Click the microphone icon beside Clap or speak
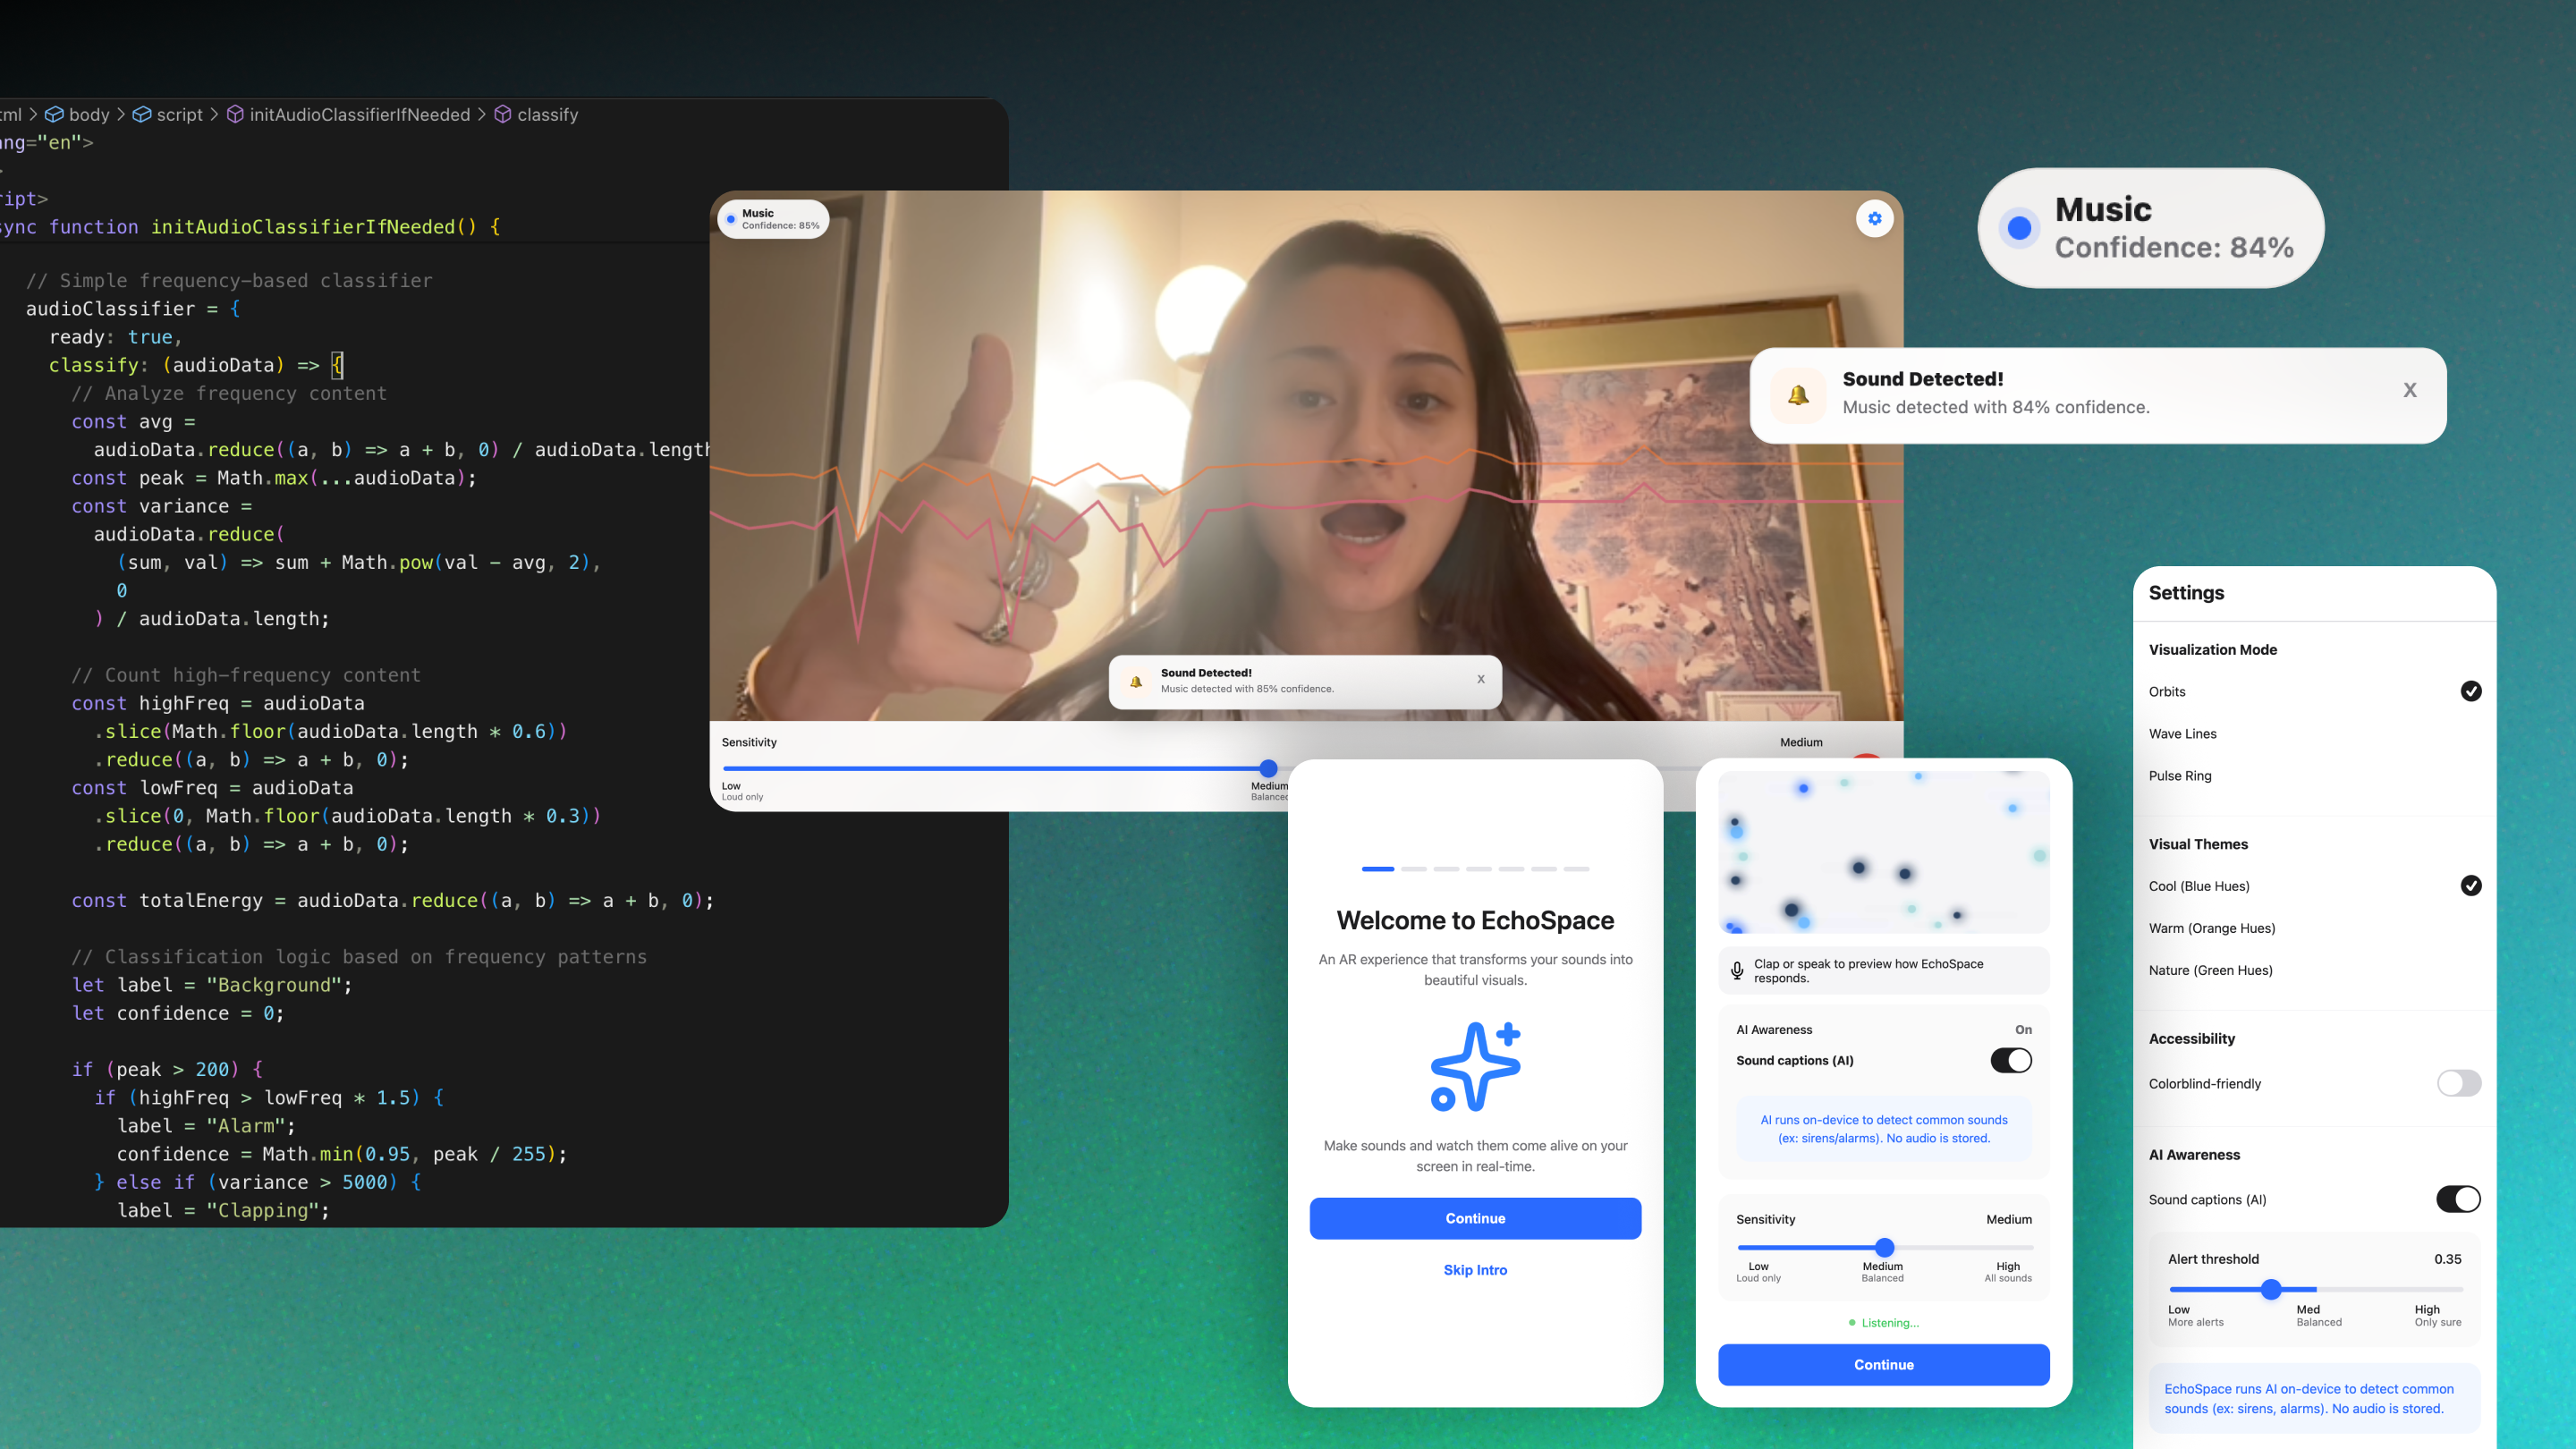The width and height of the screenshot is (2576, 1449). tap(1737, 970)
